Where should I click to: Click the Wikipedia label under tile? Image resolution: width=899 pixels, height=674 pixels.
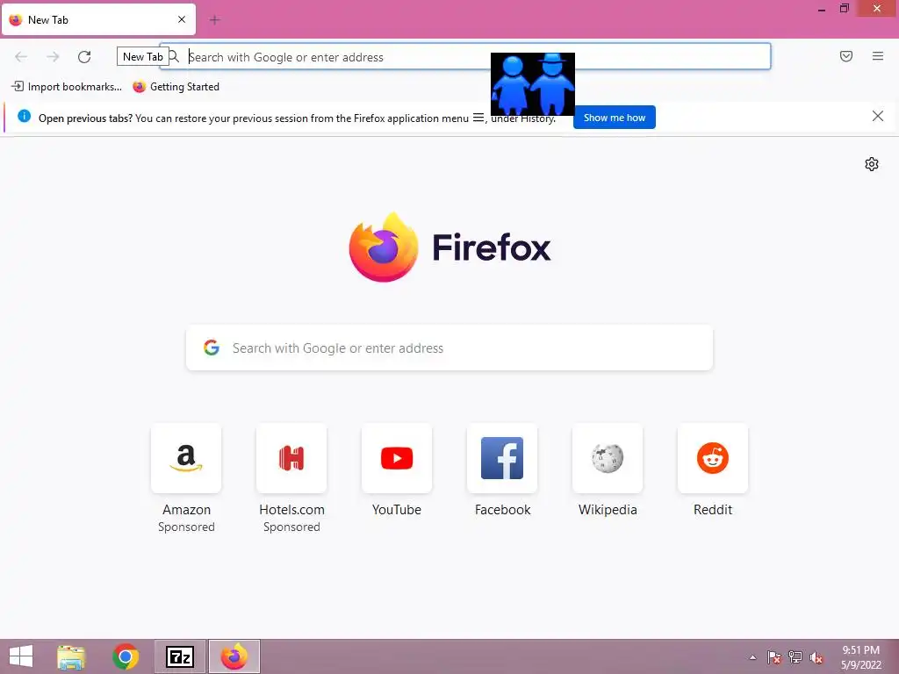coord(608,510)
